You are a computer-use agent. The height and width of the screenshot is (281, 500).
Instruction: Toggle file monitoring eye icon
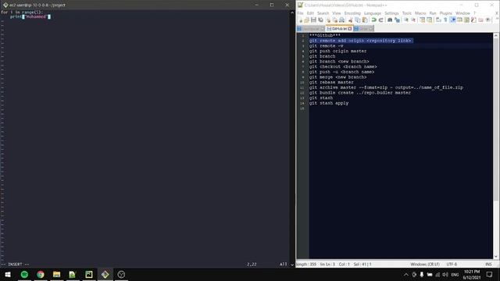[487, 20]
